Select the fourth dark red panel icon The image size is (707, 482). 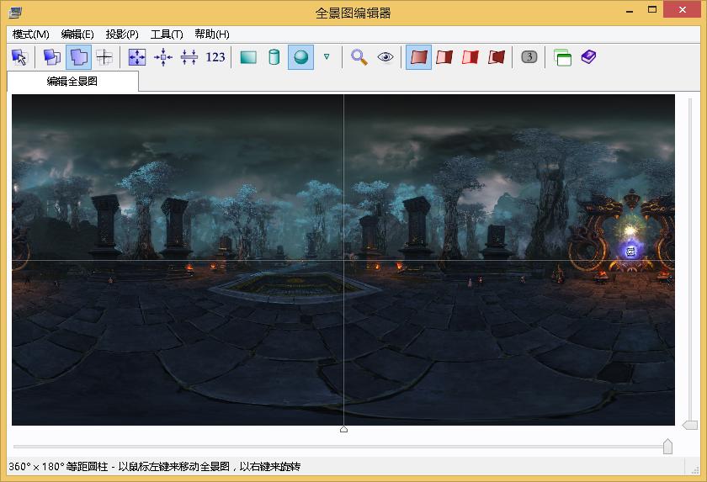click(x=497, y=57)
